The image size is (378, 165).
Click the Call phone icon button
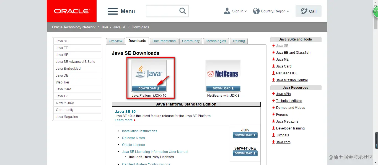point(309,11)
